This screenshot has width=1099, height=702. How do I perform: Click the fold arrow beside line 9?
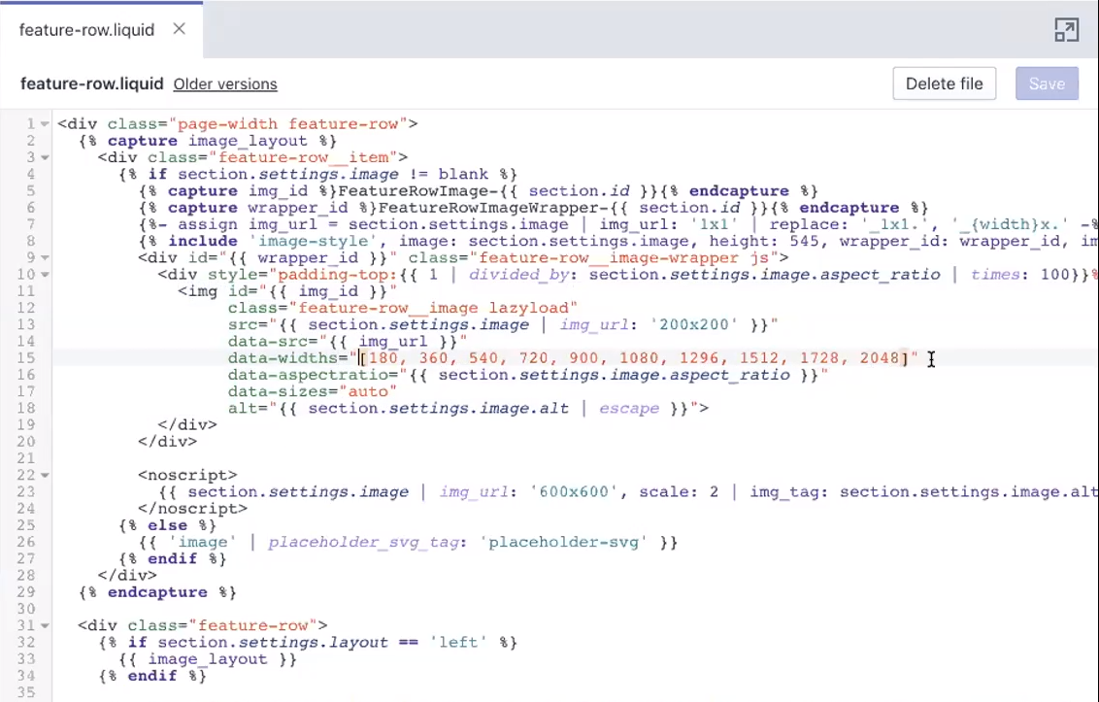[x=45, y=257]
